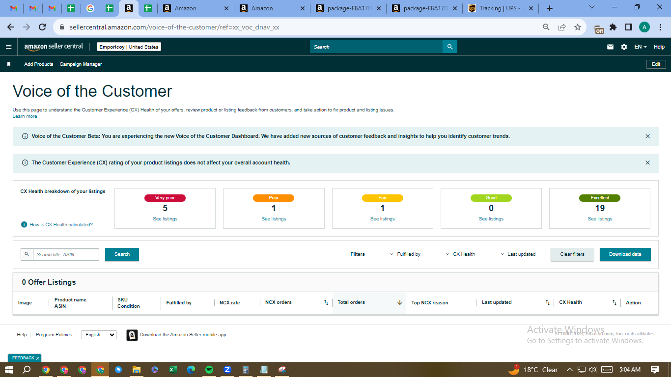Close the FEEDBACK tab with its X
The height and width of the screenshot is (377, 671).
[x=38, y=358]
